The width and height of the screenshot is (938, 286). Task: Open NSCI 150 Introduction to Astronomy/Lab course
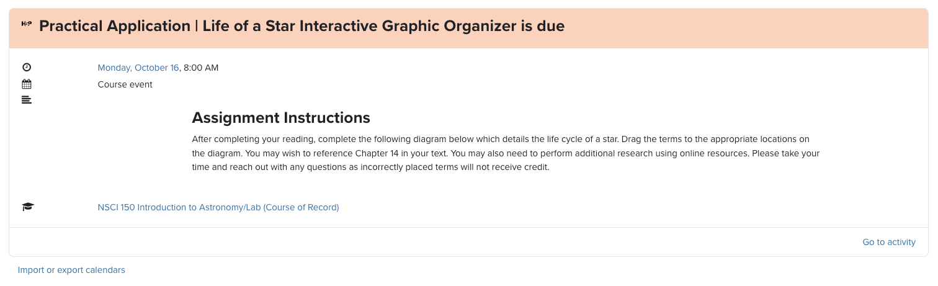click(218, 207)
